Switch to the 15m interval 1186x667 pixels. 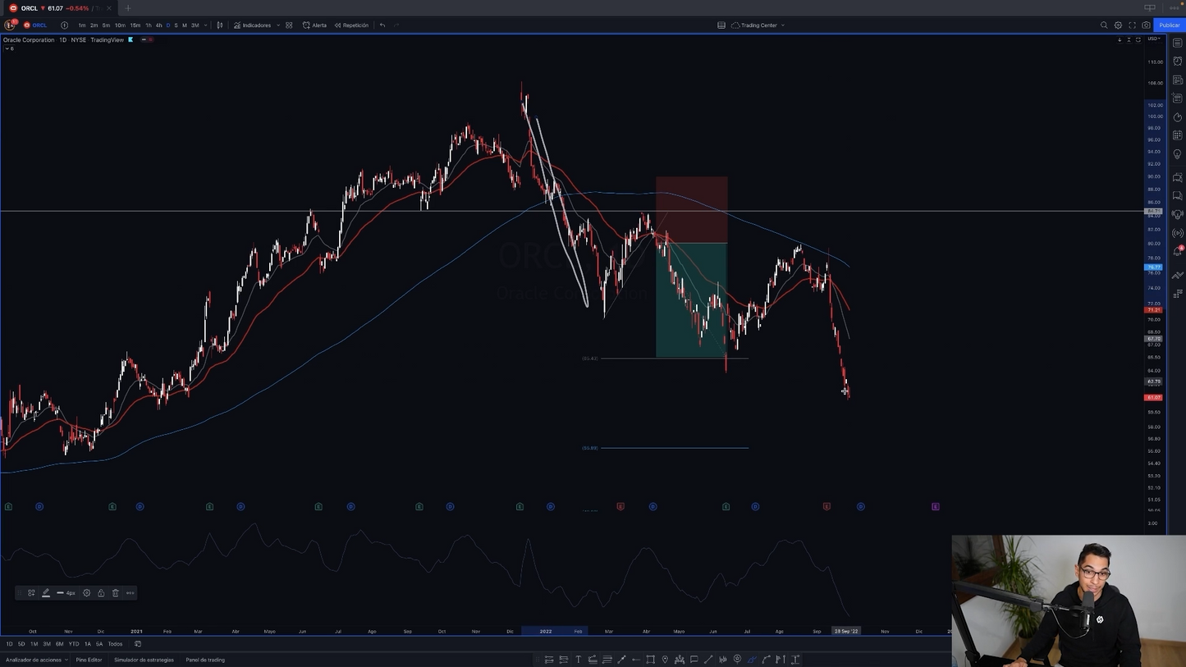click(x=135, y=25)
